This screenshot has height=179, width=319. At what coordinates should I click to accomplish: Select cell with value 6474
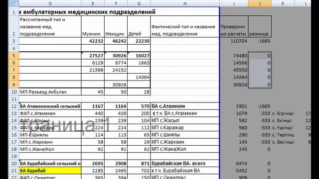(234, 164)
